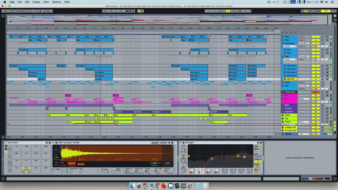338x190 pixels.
Task: Switch to Simpler Controls tab
Action: coord(163,143)
